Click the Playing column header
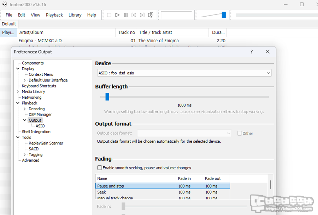Image resolution: width=318 pixels, height=215 pixels. (x=8, y=32)
